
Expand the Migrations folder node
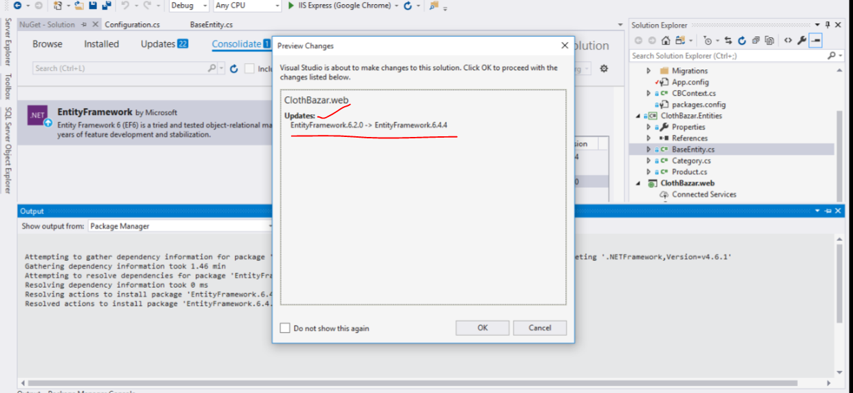coord(649,71)
